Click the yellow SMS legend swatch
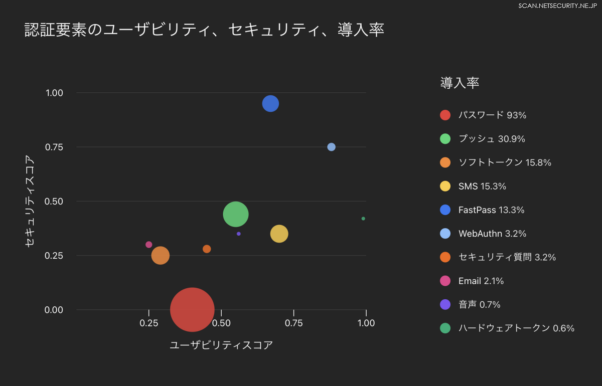The height and width of the screenshot is (386, 602). (445, 186)
